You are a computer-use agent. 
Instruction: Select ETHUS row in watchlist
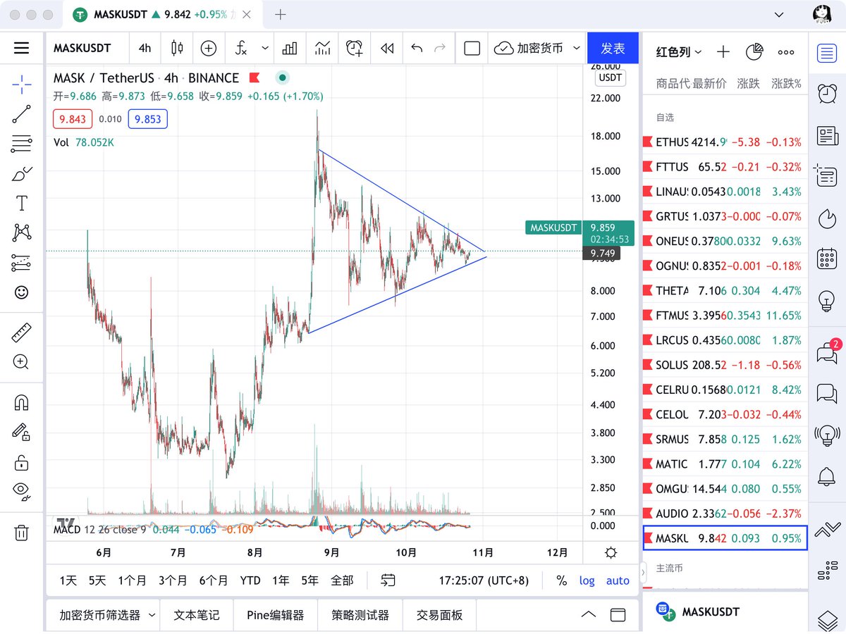click(x=725, y=142)
